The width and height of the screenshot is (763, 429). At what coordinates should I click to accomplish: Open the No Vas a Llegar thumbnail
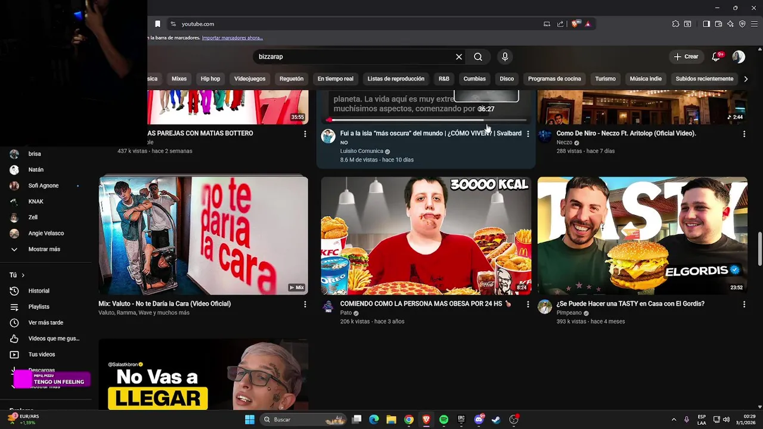pos(203,374)
